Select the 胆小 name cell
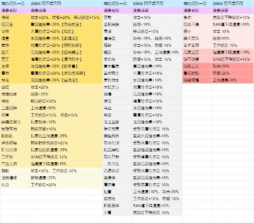Screen dimensions: 254x223 pyautogui.click(x=197, y=31)
